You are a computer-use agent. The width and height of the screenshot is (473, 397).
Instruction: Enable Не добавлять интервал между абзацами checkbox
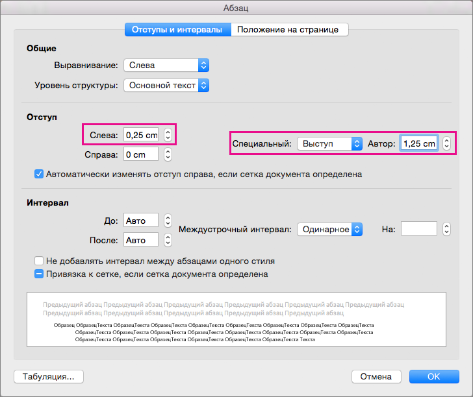[x=39, y=261]
